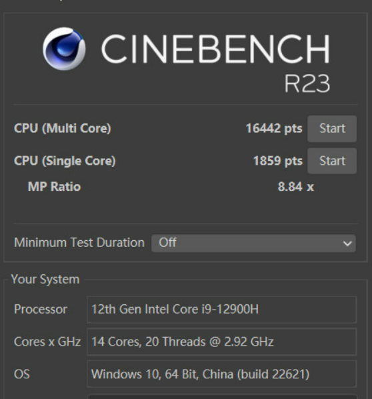Click the Your System group heading
Image resolution: width=372 pixels, height=399 pixels.
pos(45,280)
